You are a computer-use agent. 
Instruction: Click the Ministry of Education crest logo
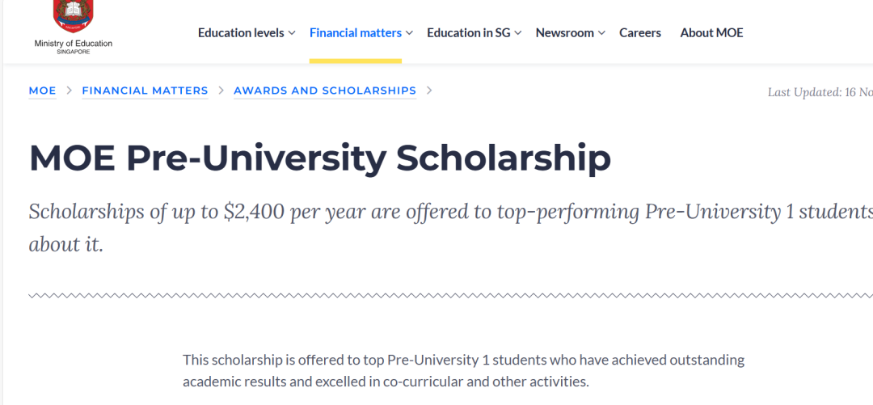tap(73, 17)
